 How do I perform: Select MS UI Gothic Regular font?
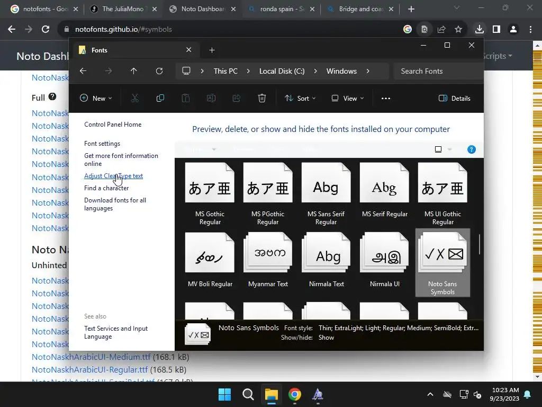[x=442, y=194]
